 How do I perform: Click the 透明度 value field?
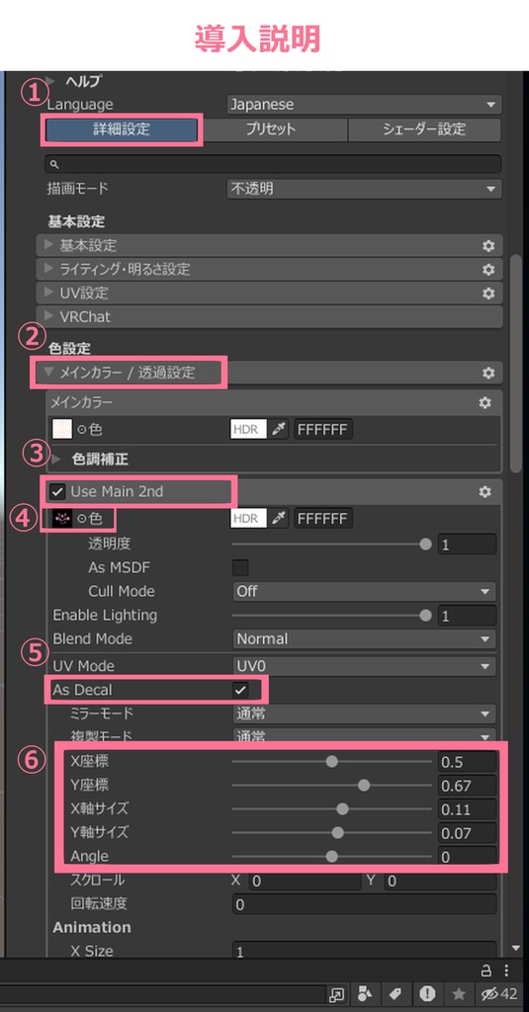coord(467,545)
